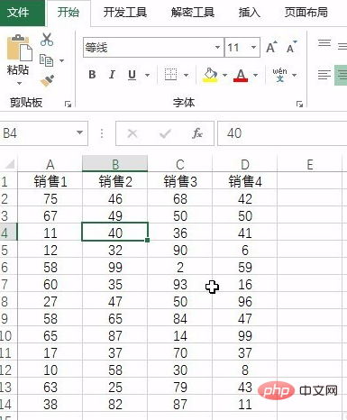Open phonetic guide dropdown arrow

(x=295, y=75)
